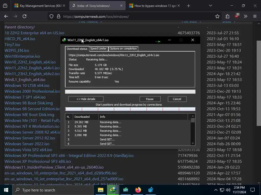Open Firefox from the taskbar
Image resolution: width=261 pixels, height=195 pixels.
(138, 190)
